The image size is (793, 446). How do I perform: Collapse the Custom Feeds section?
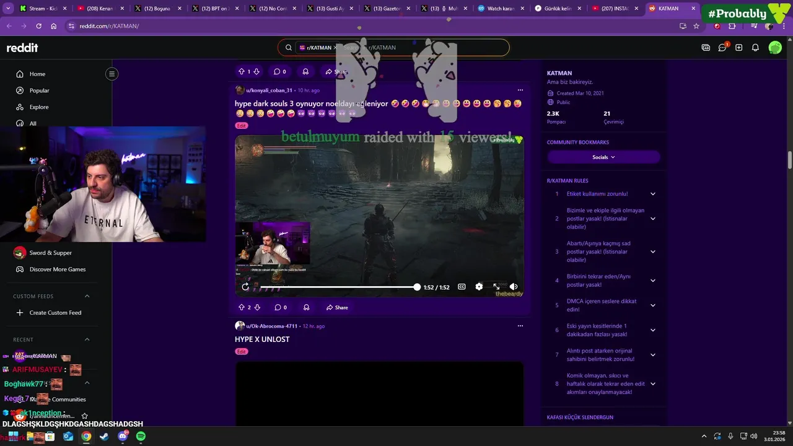pos(87,296)
